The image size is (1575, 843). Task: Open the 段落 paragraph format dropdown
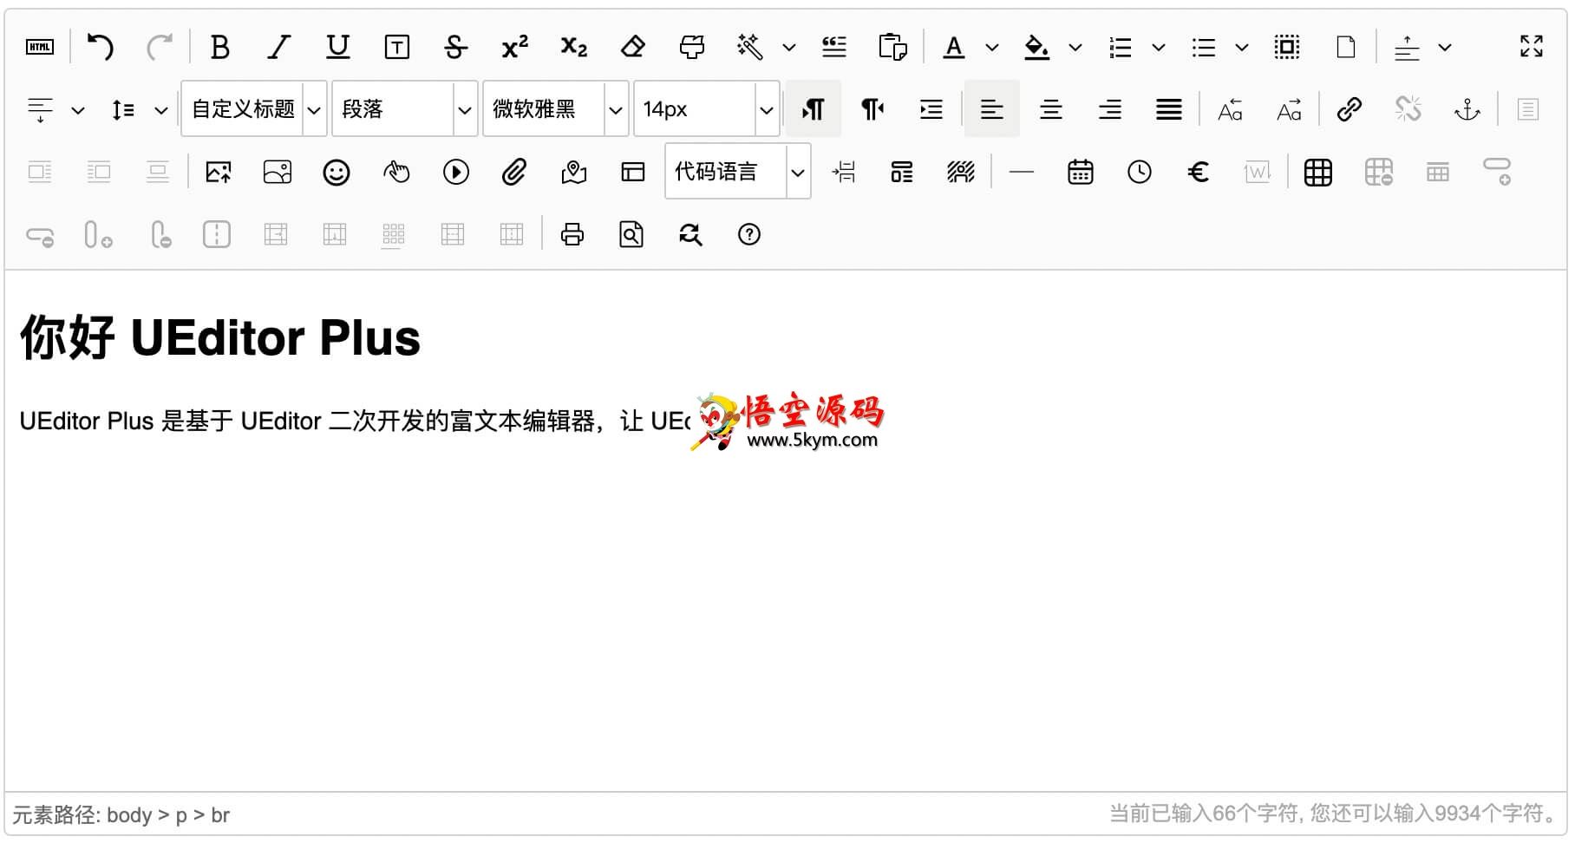[405, 108]
